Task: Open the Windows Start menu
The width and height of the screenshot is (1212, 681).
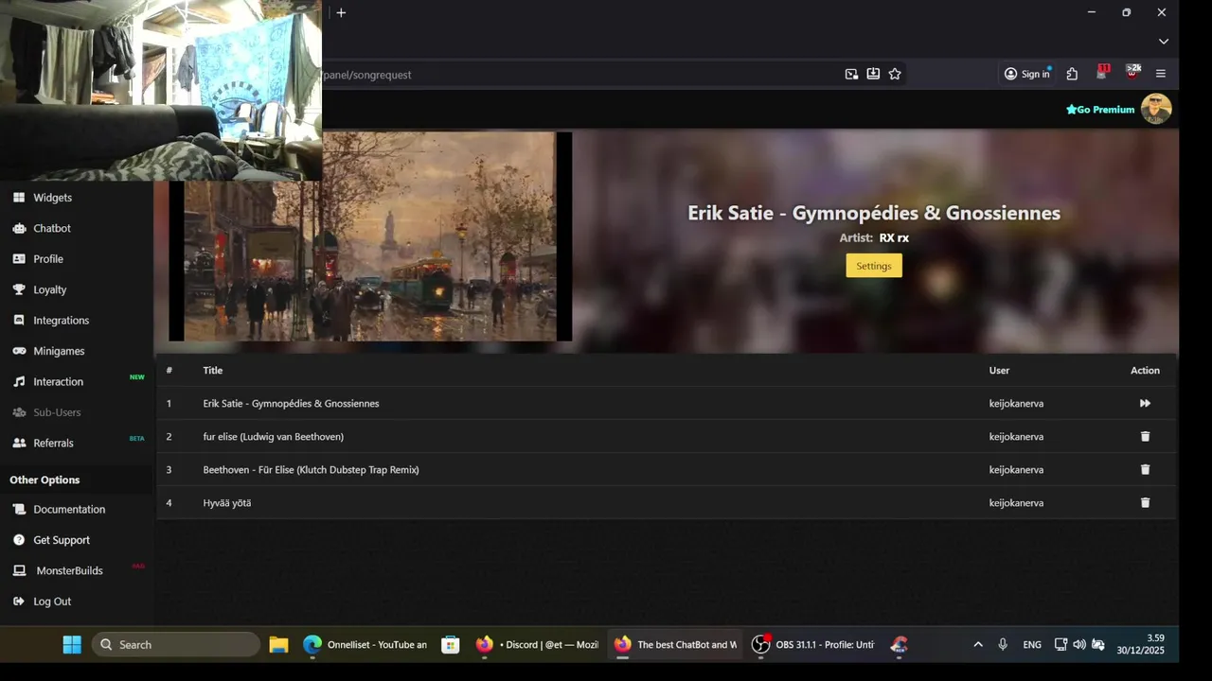Action: (72, 644)
